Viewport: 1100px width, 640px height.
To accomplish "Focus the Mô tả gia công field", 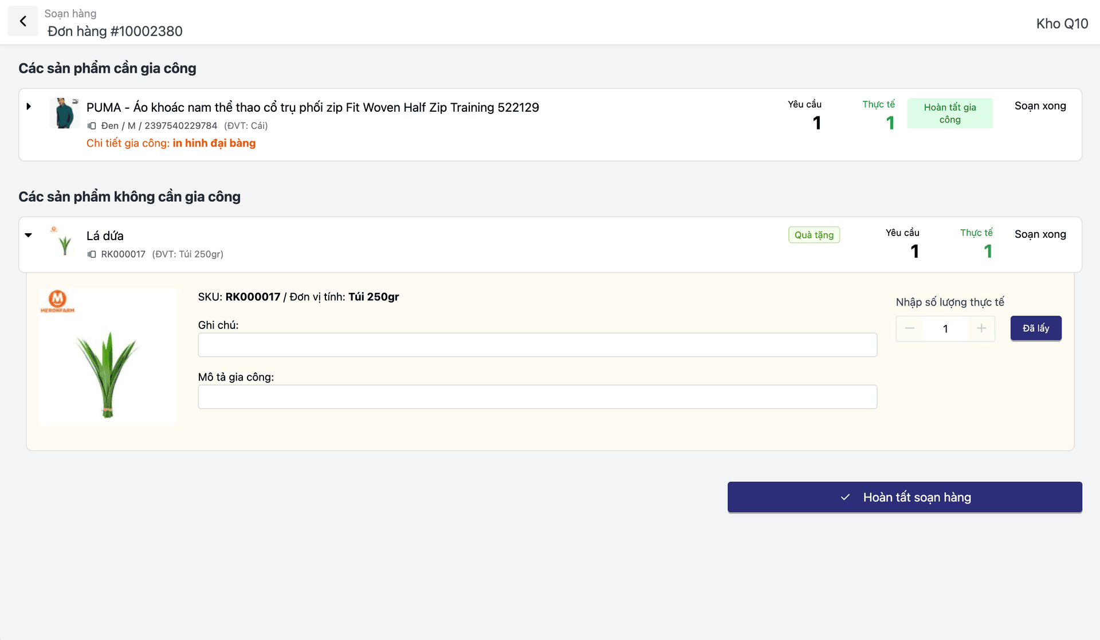I will click(537, 397).
